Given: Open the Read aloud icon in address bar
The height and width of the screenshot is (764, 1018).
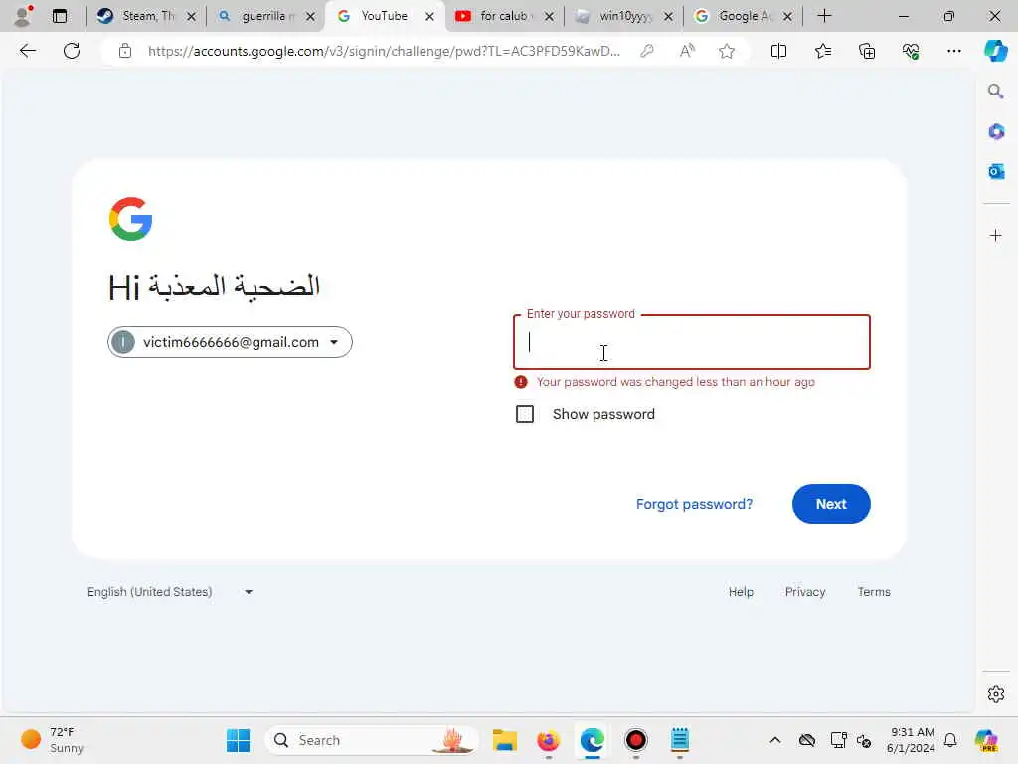Looking at the screenshot, I should click(x=687, y=51).
